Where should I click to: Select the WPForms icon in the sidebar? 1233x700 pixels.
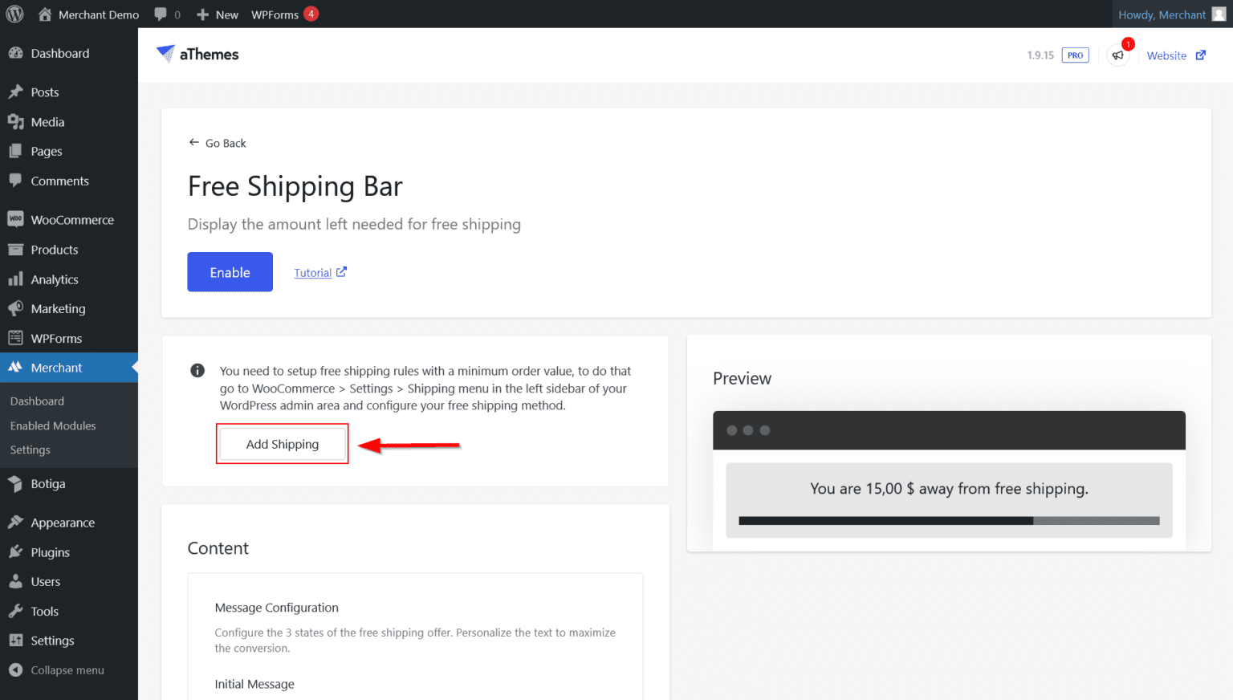[14, 338]
